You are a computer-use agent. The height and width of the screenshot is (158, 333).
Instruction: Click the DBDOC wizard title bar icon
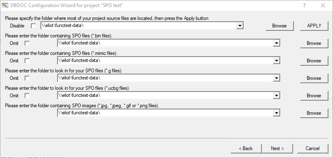point(5,5)
